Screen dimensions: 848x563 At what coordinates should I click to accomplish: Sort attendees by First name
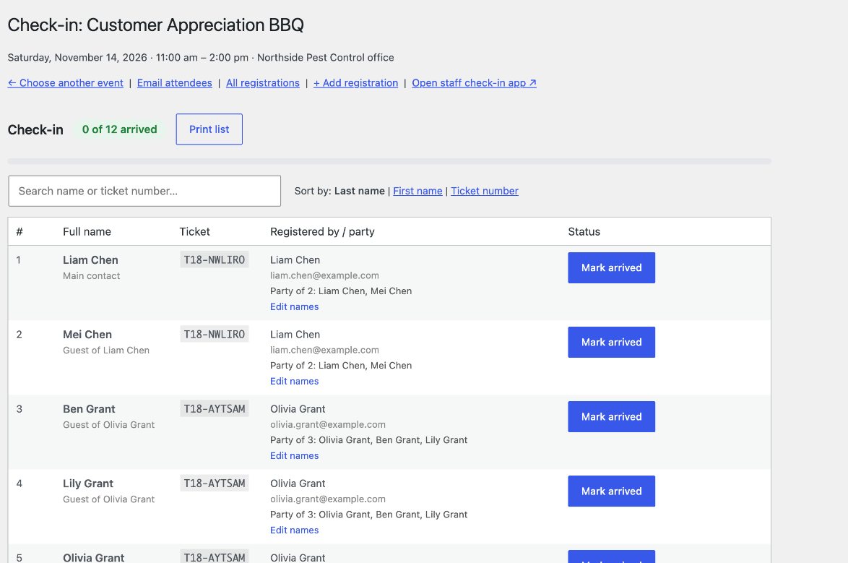[x=417, y=191]
